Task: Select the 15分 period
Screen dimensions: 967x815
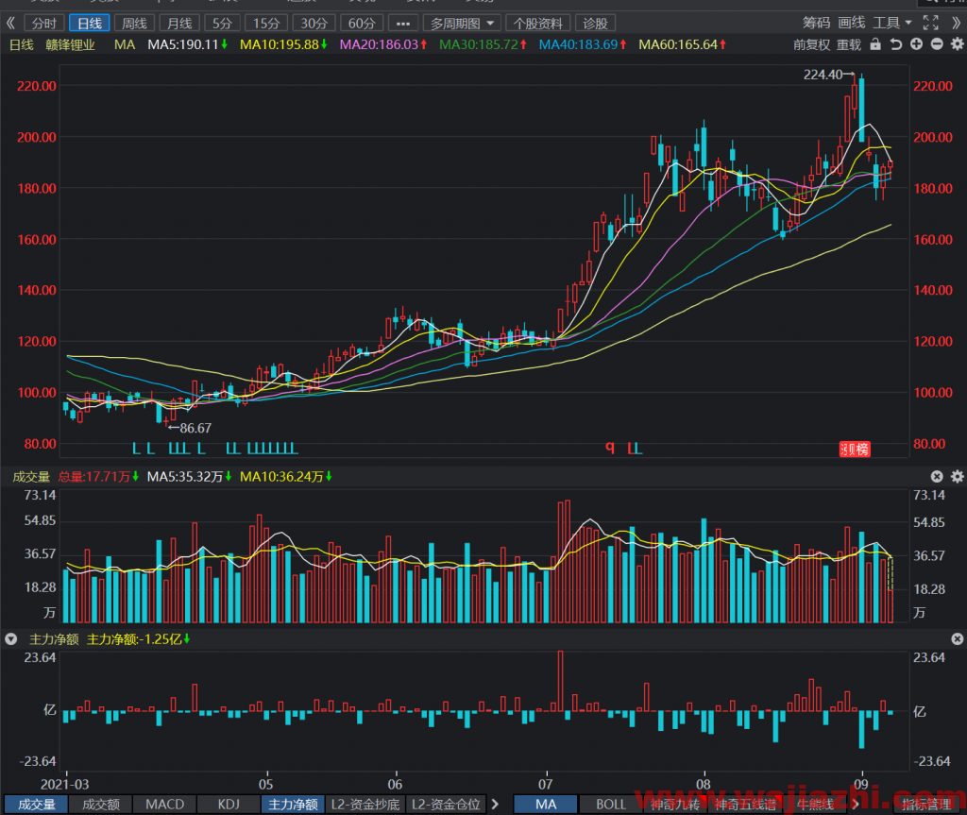Action: point(266,24)
